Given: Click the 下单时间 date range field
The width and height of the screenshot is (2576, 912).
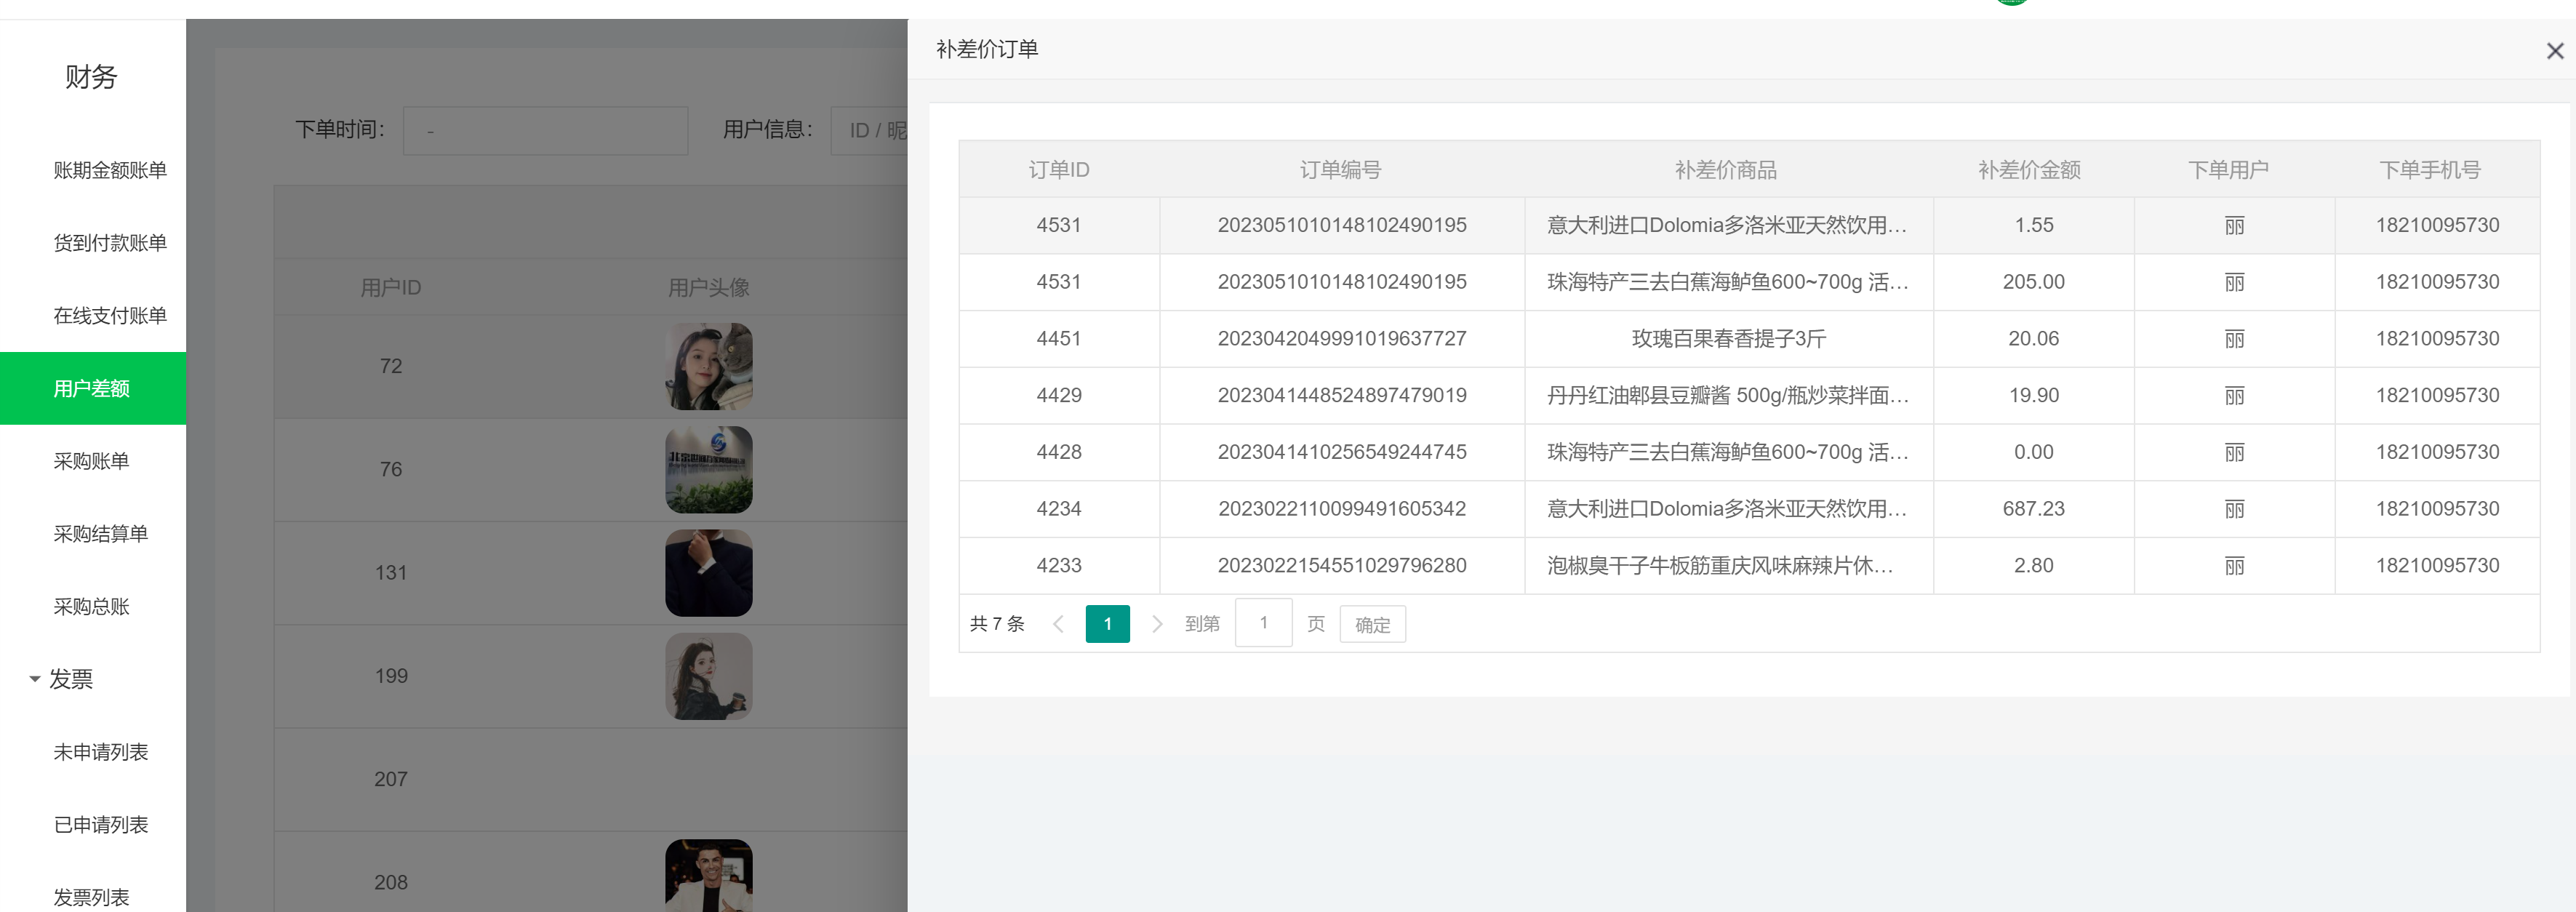Looking at the screenshot, I should click(x=545, y=131).
